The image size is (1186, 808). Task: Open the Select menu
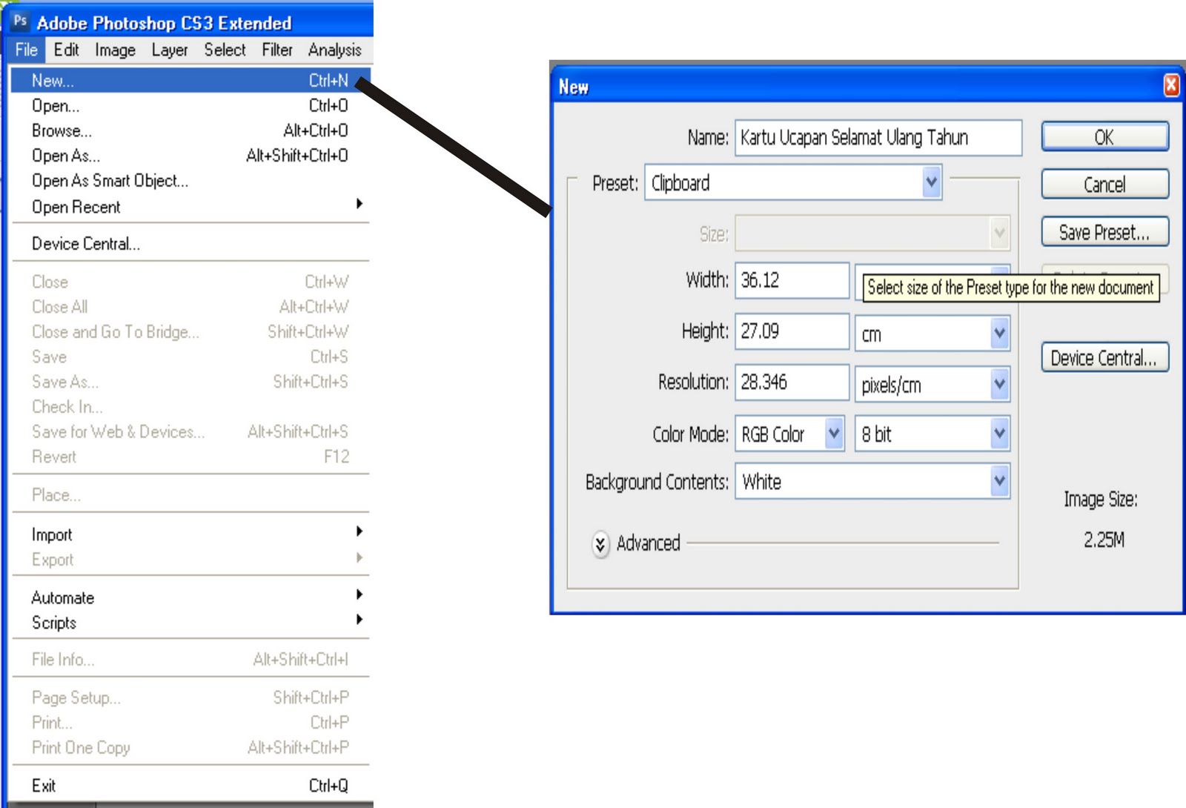225,50
